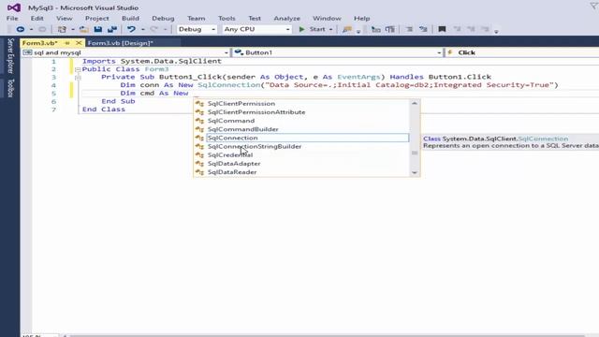Screen dimensions: 599x337
Task: Open the toolbar overflow options arrow
Action: tap(496, 32)
